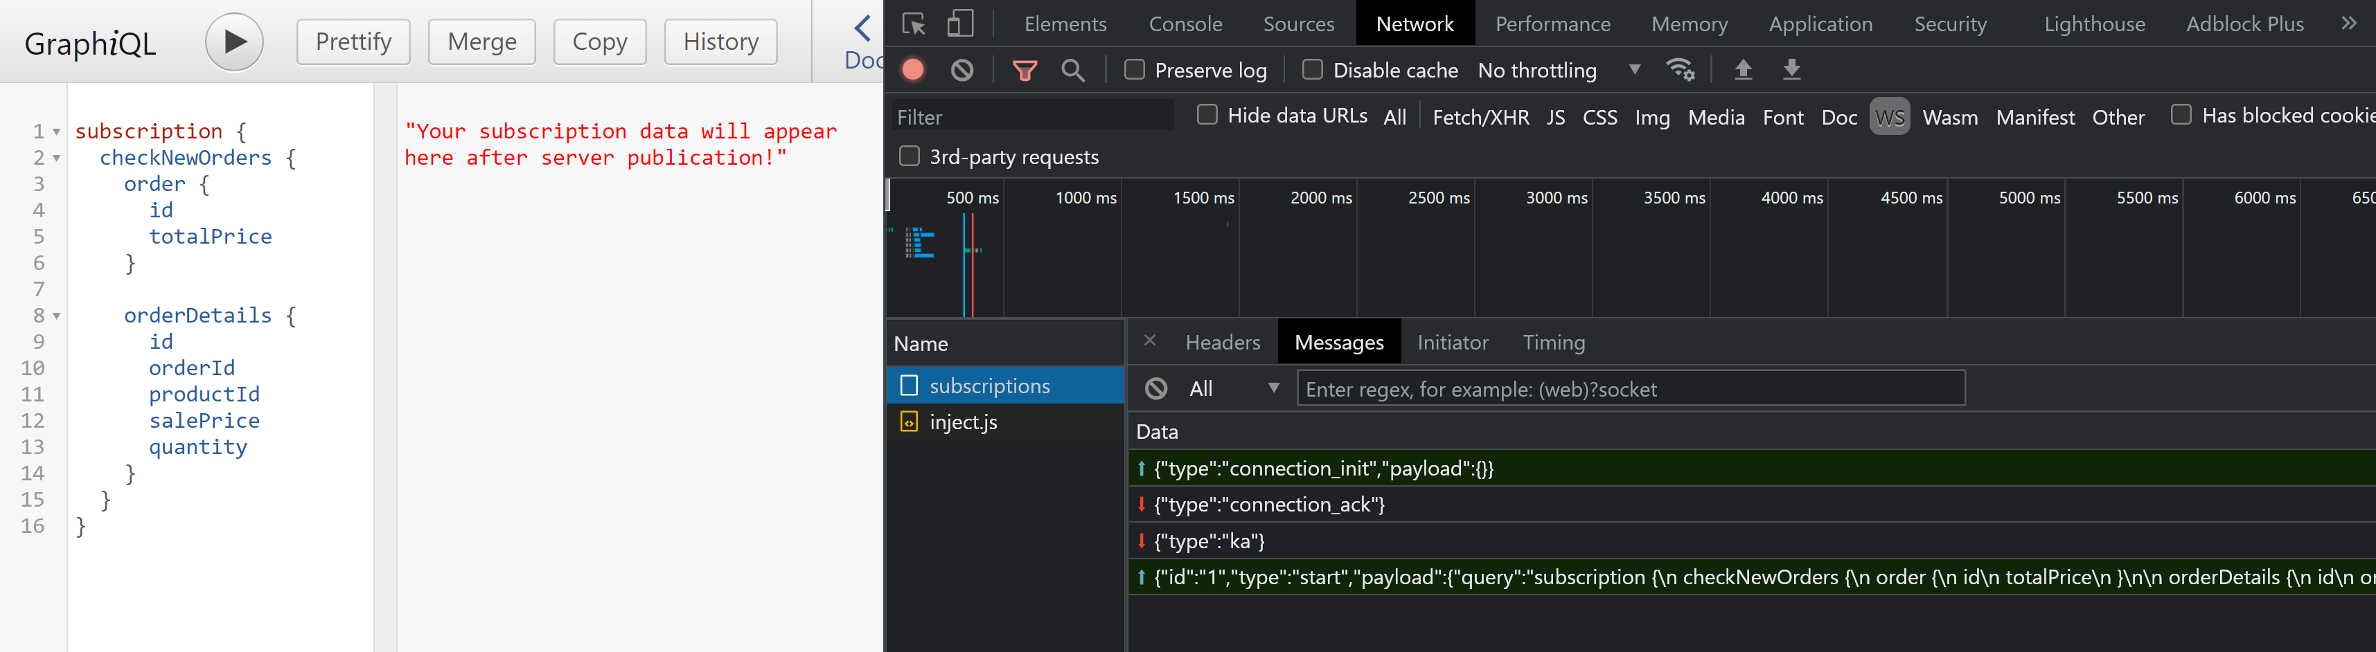2376x652 pixels.
Task: Collapse the checkNewOrders fold arrow
Action: coord(56,159)
